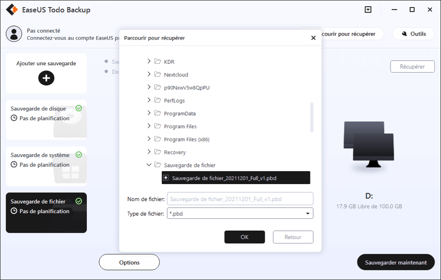This screenshot has height=280, width=441.
Task: Select the Sauvegarde de système task
Action: click(46, 166)
